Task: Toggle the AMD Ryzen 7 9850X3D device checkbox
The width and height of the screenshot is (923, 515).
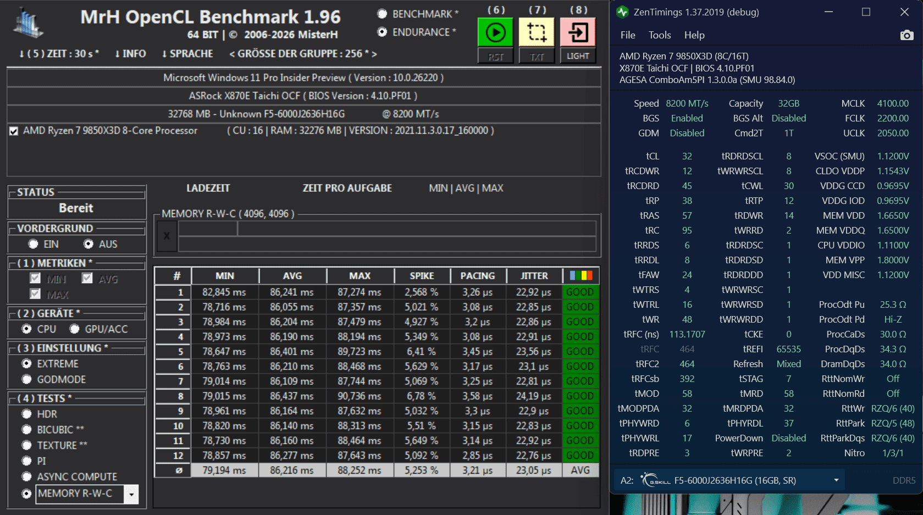Action: 14,131
